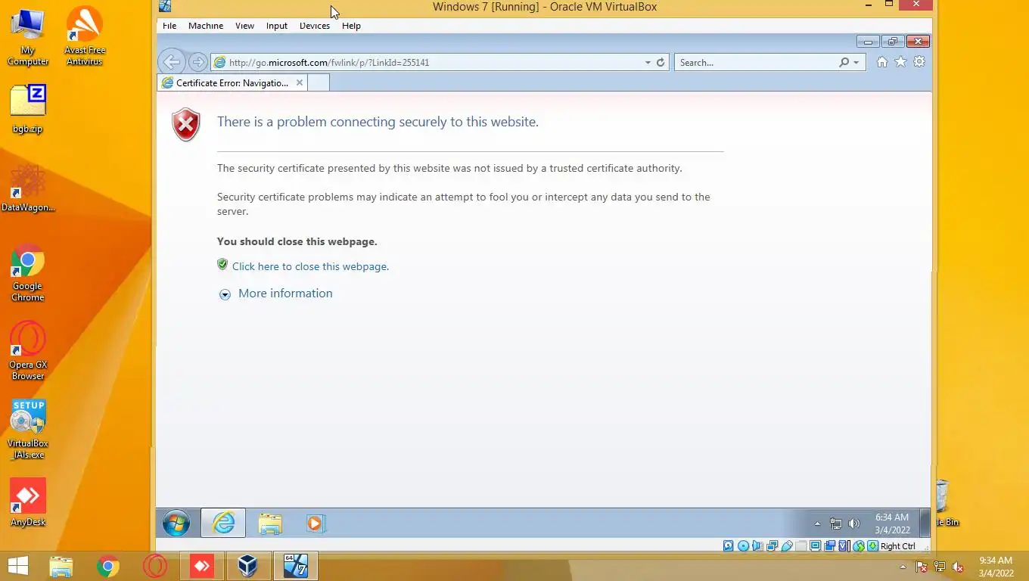
Task: Click the VirtualBox optical disc status indicator
Action: (743, 546)
